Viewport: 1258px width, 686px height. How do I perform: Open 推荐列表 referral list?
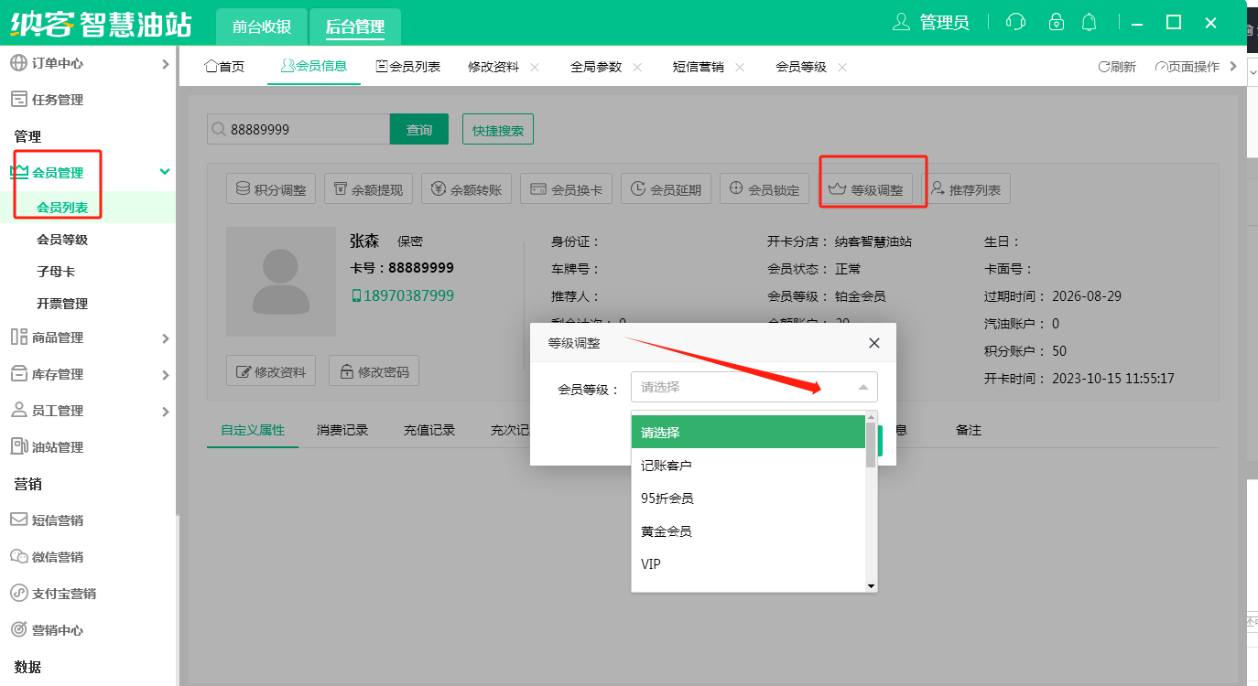click(x=965, y=190)
